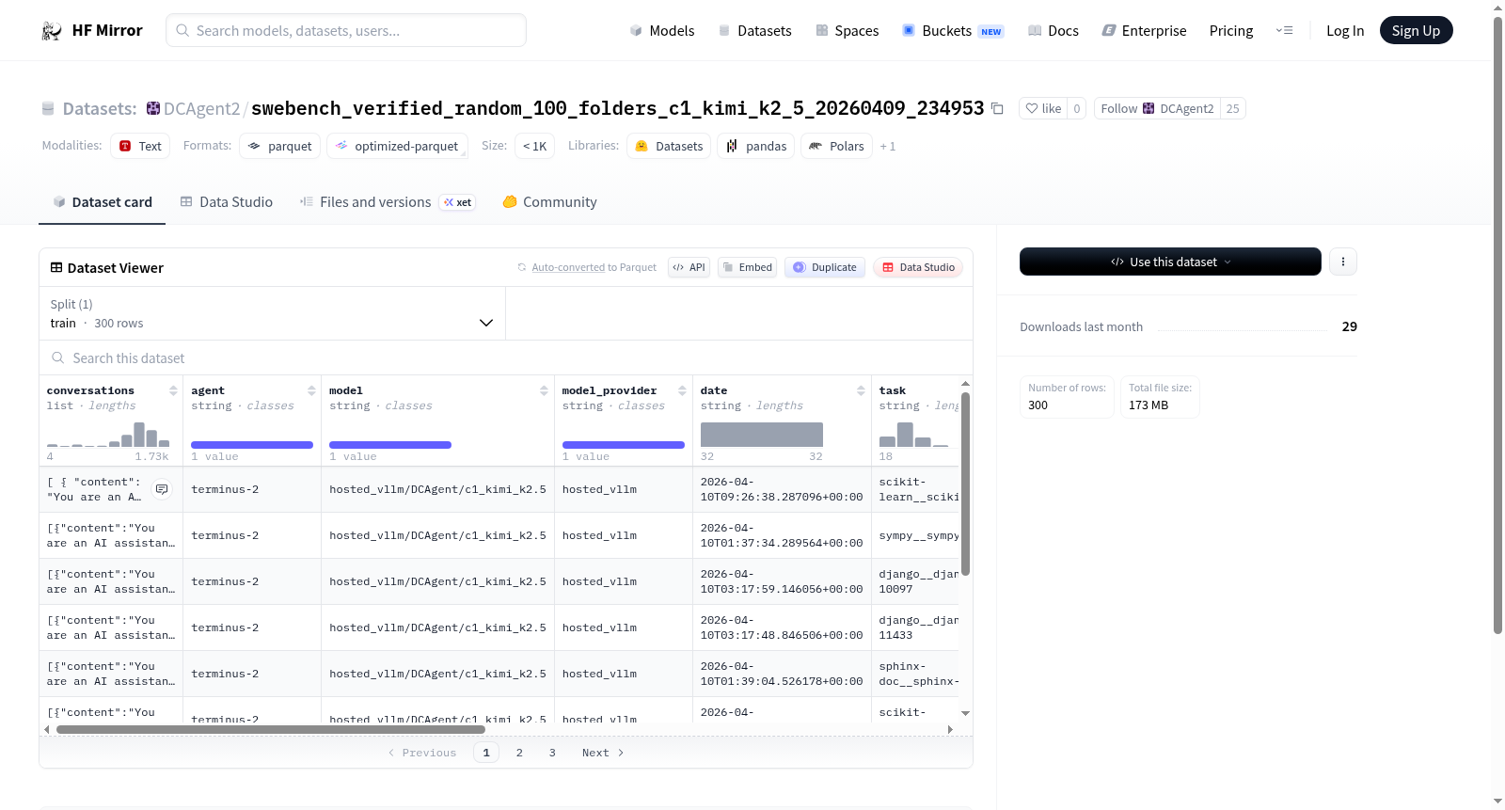Open Docs in the top navigation
1505x810 pixels.
(1053, 31)
